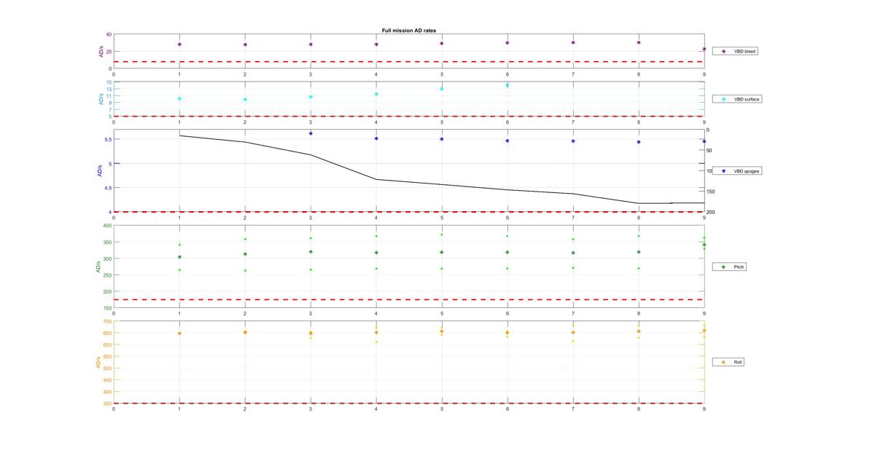Click x-axis tick '9' under the Roll plot
Image resolution: width=875 pixels, height=453 pixels.
[704, 409]
